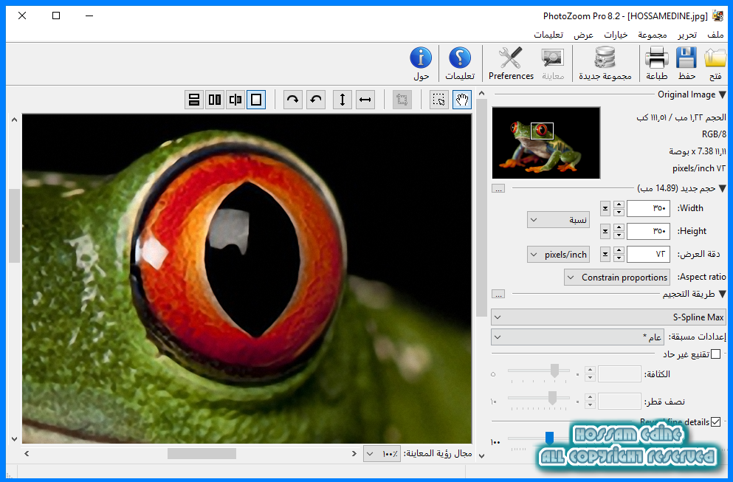Open the نسبة size unit dropdown
The width and height of the screenshot is (733, 482).
[558, 220]
